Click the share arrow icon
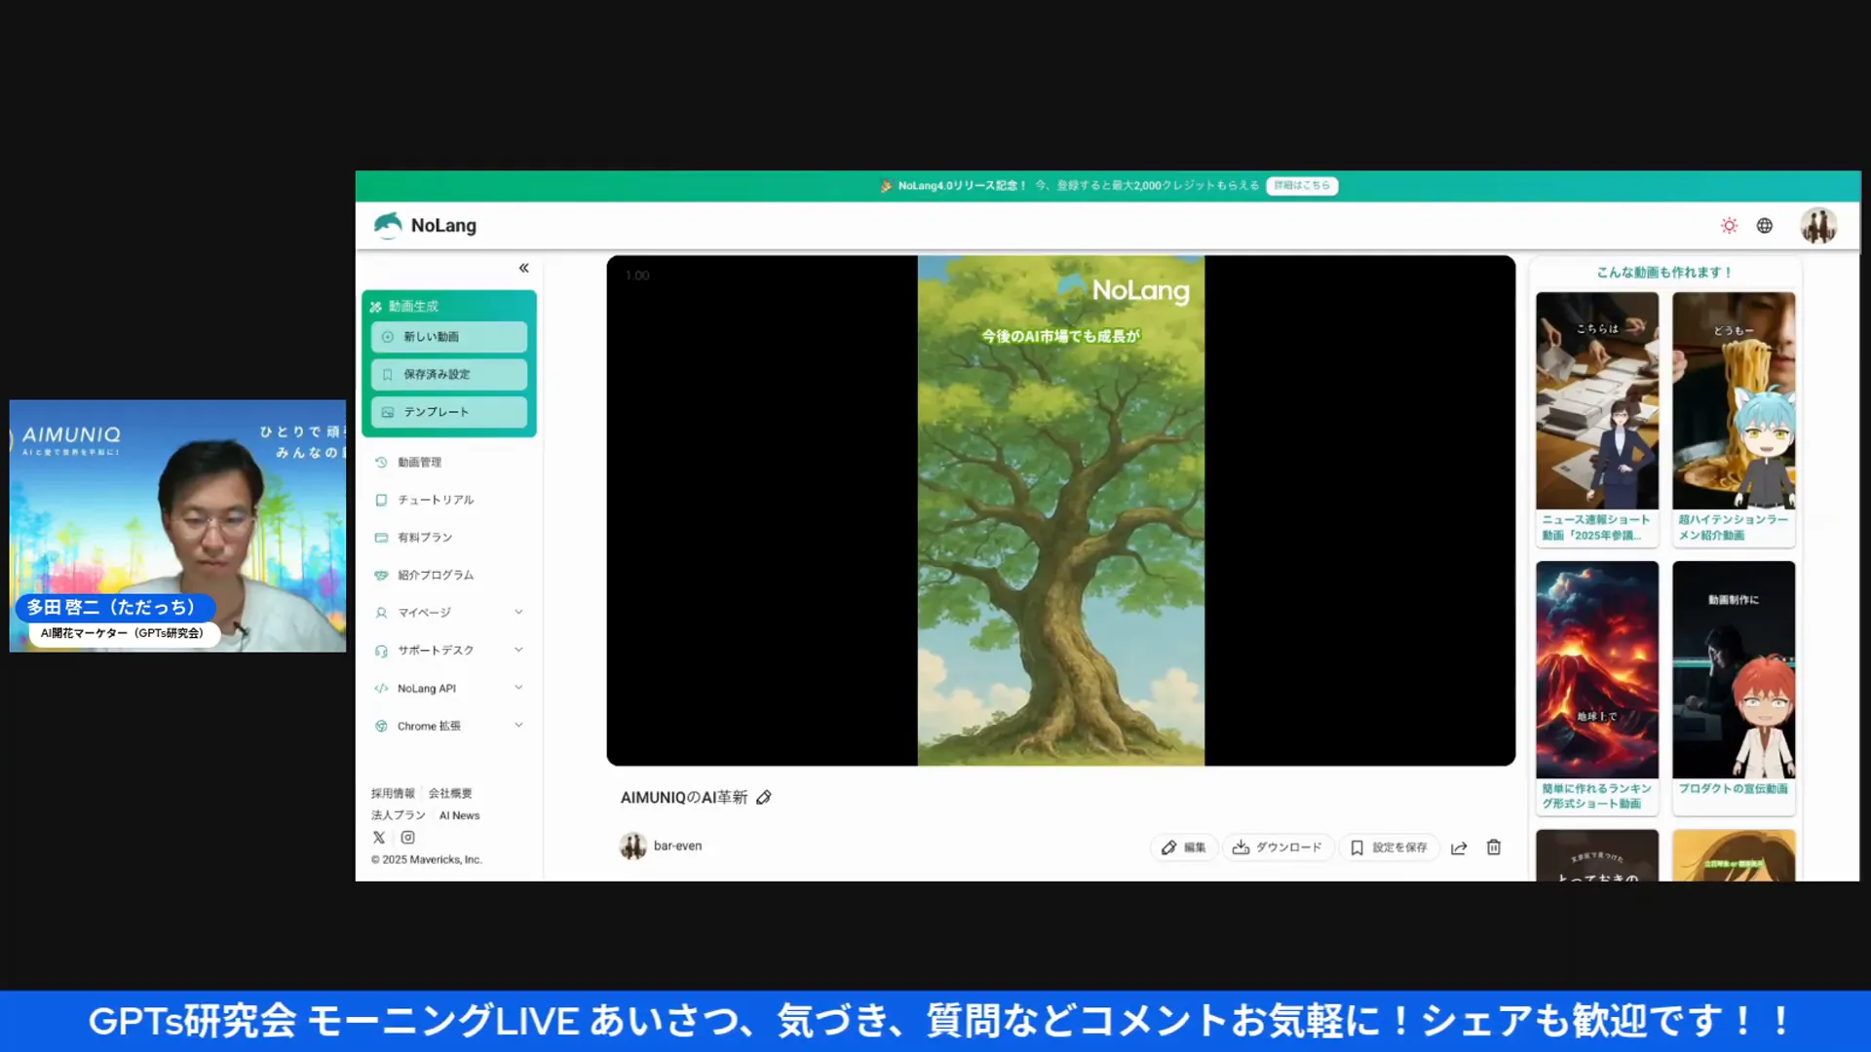Image resolution: width=1871 pixels, height=1052 pixels. click(x=1459, y=848)
